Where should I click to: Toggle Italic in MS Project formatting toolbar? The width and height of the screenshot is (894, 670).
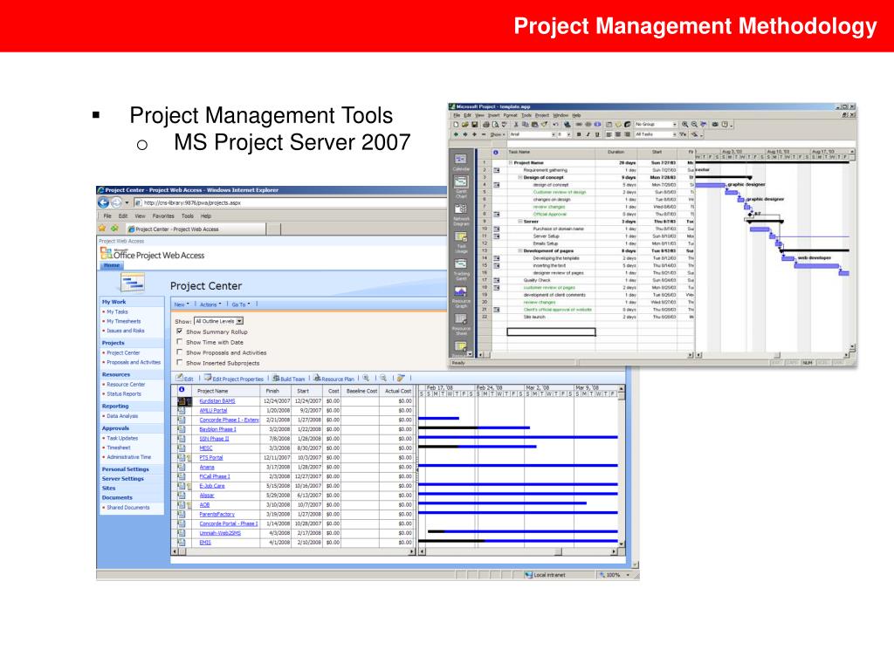tap(588, 134)
